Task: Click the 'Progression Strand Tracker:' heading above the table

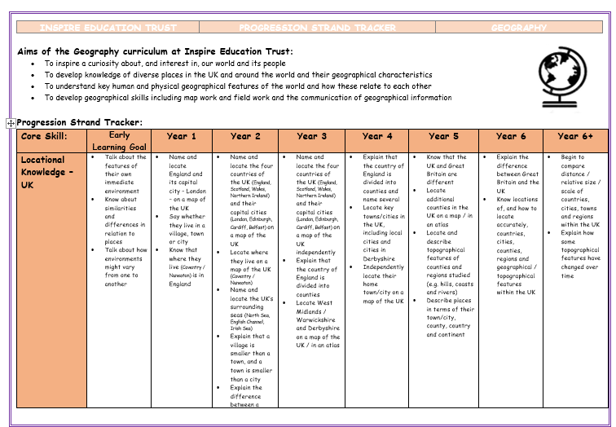Action: [x=80, y=122]
